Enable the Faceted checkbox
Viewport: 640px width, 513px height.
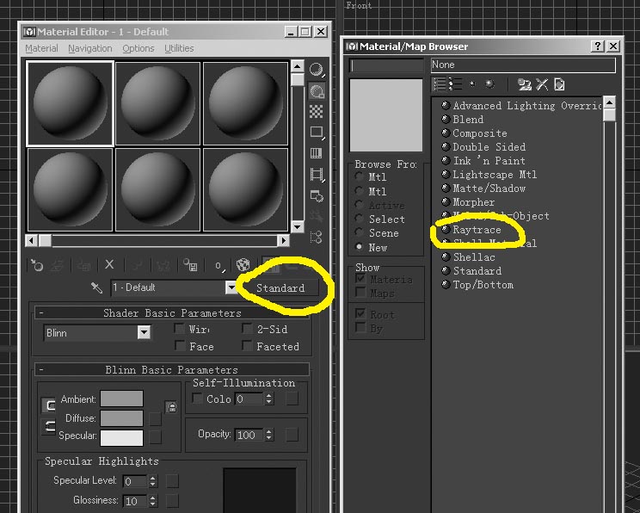249,346
